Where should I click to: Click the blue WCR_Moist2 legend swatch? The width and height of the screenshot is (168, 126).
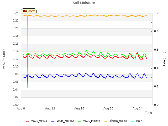53,121
